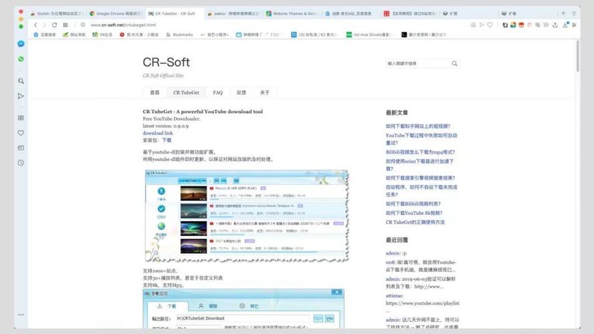594x334 pixels.
Task: Open the 首页 site menu item
Action: pyautogui.click(x=155, y=93)
